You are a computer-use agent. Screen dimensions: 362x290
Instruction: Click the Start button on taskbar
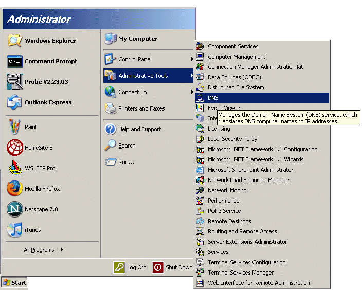[14, 283]
